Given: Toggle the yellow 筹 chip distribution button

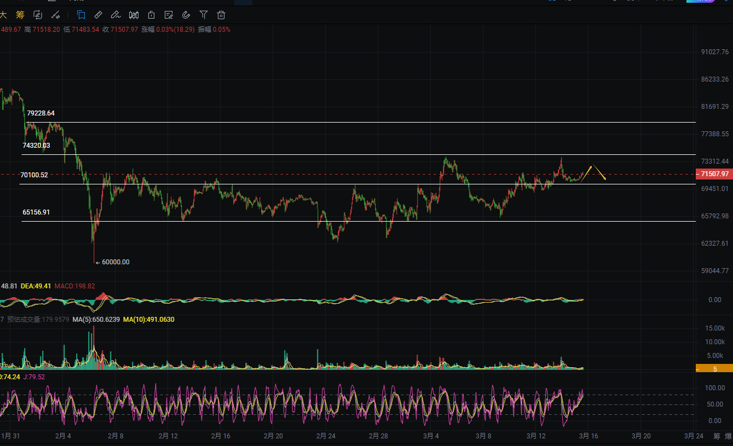Looking at the screenshot, I should coord(20,15).
